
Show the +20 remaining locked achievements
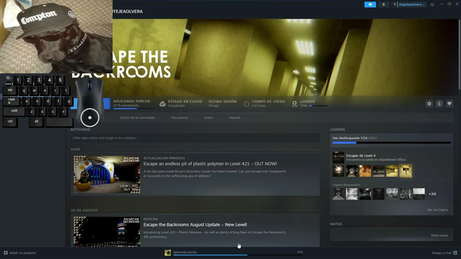tap(432, 194)
